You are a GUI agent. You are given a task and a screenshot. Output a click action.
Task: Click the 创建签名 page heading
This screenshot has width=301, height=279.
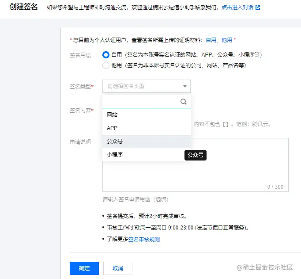point(23,7)
